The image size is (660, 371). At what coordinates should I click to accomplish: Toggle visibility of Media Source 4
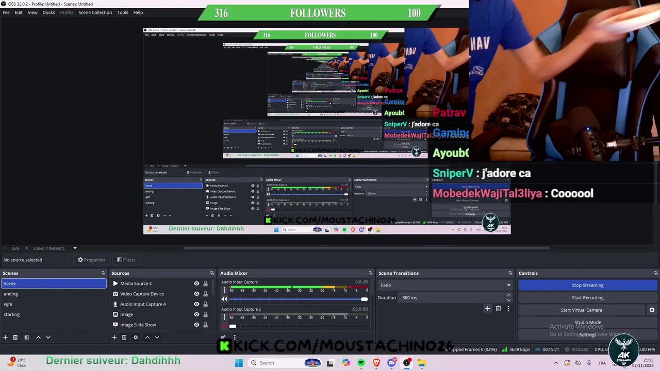[196, 283]
